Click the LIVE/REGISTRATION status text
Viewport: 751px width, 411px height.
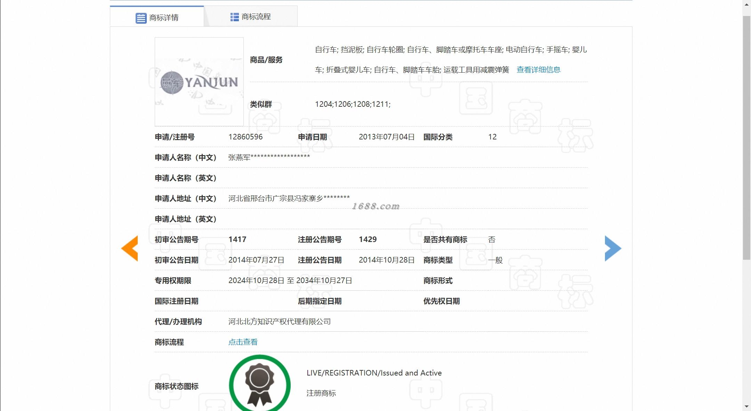374,373
